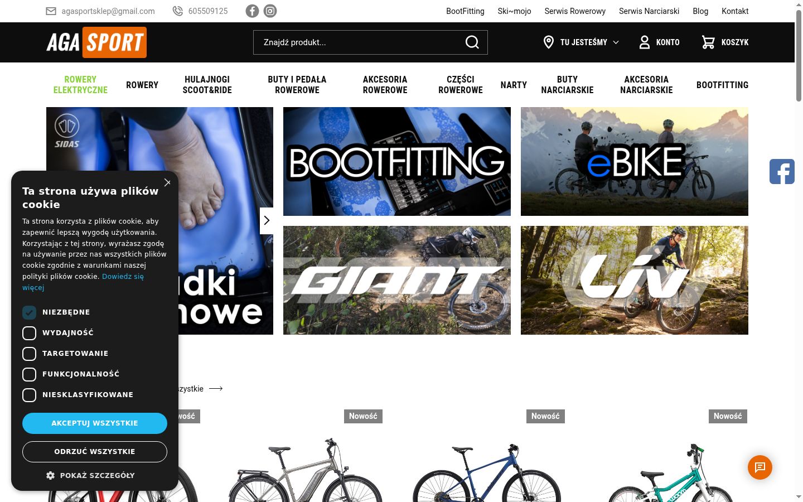803x502 pixels.
Task: Click the phone number 605509125
Action: coord(208,11)
